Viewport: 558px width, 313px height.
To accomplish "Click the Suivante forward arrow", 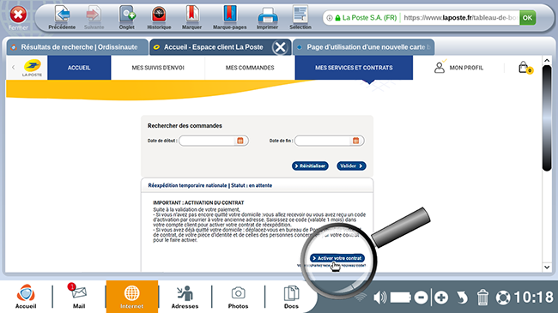I will coord(94,15).
